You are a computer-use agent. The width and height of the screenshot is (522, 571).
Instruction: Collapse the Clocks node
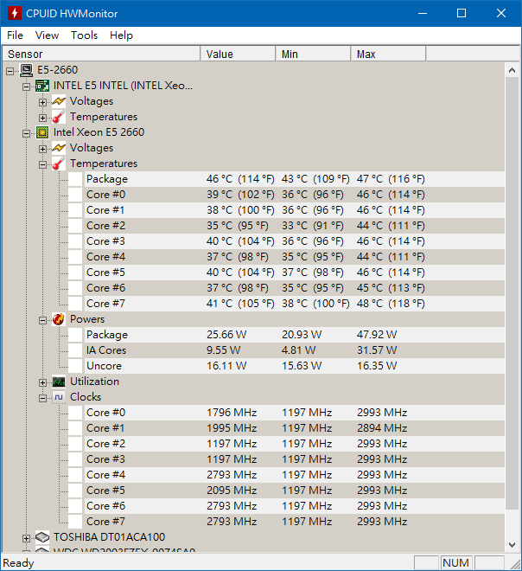click(42, 398)
